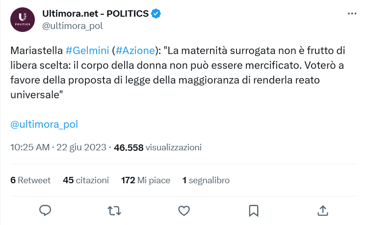Show the 172 Mi piace list
Viewport: 367px width, 225px height.
point(146,180)
